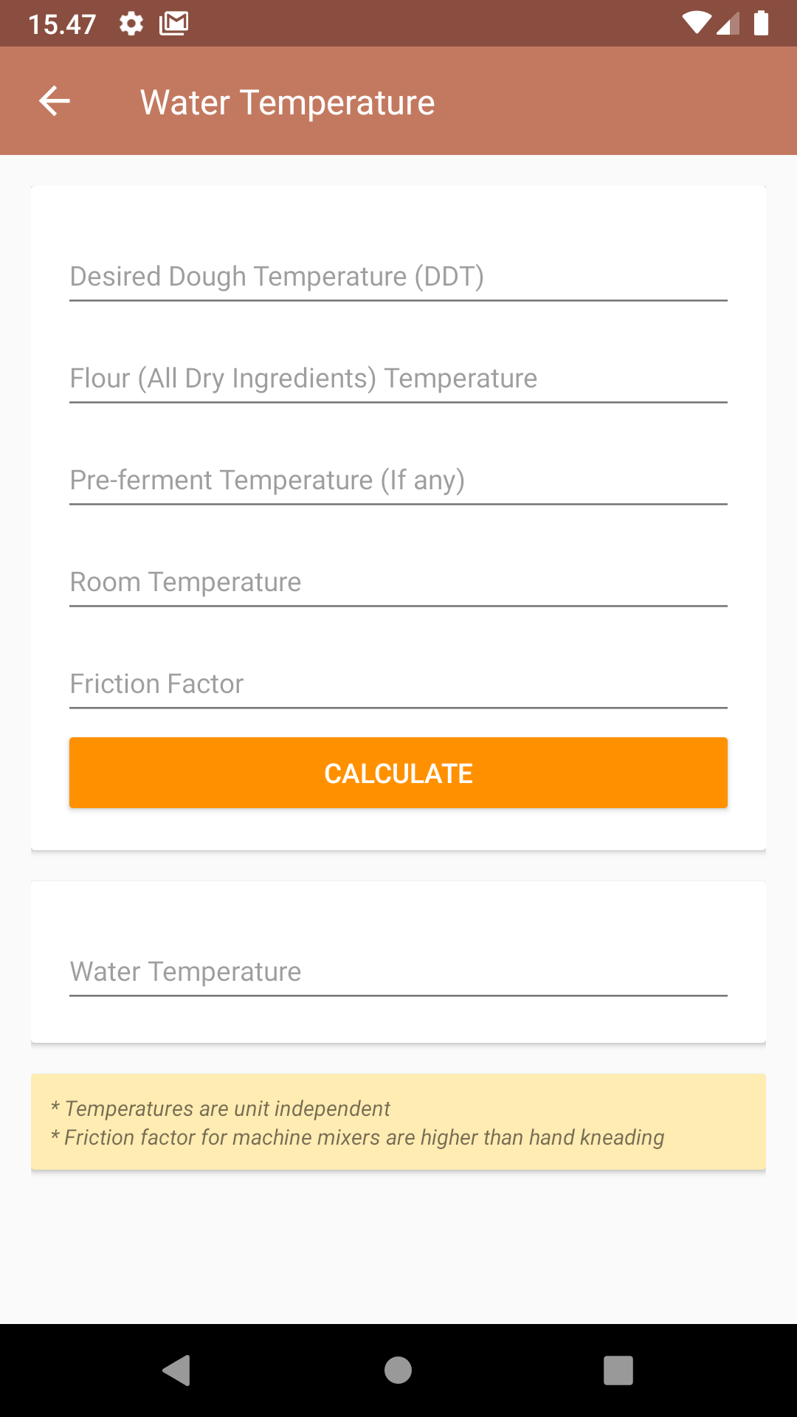
Task: Tap the Water Temperature page title
Action: [288, 103]
